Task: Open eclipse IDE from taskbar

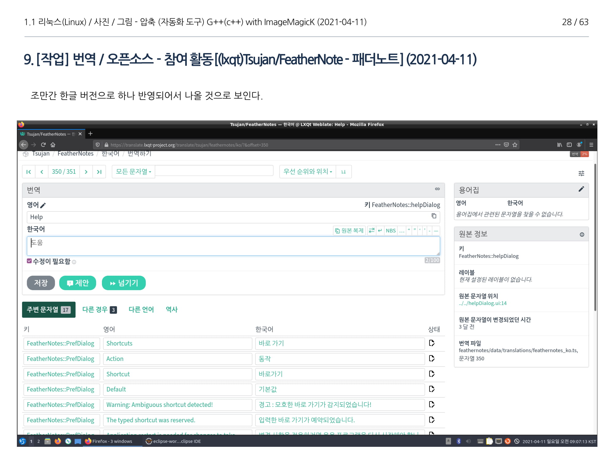Action: [173, 441]
